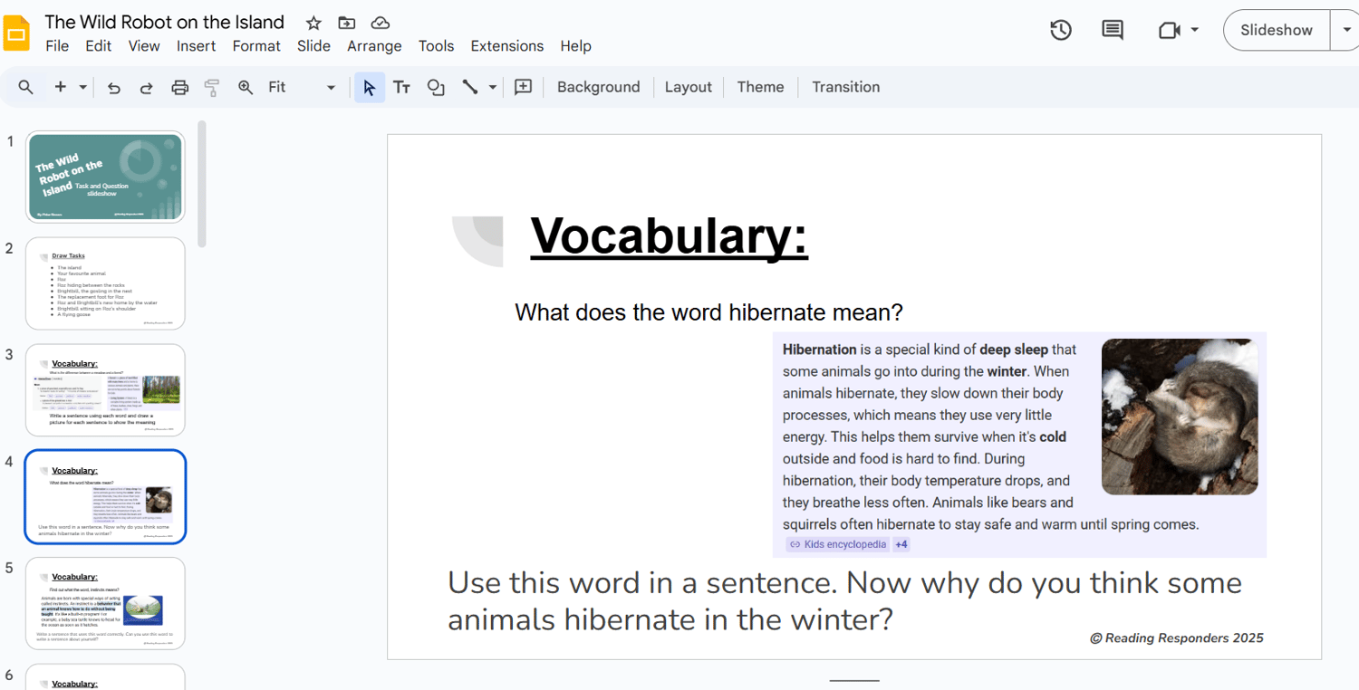Open the Arrange menu

tap(374, 46)
